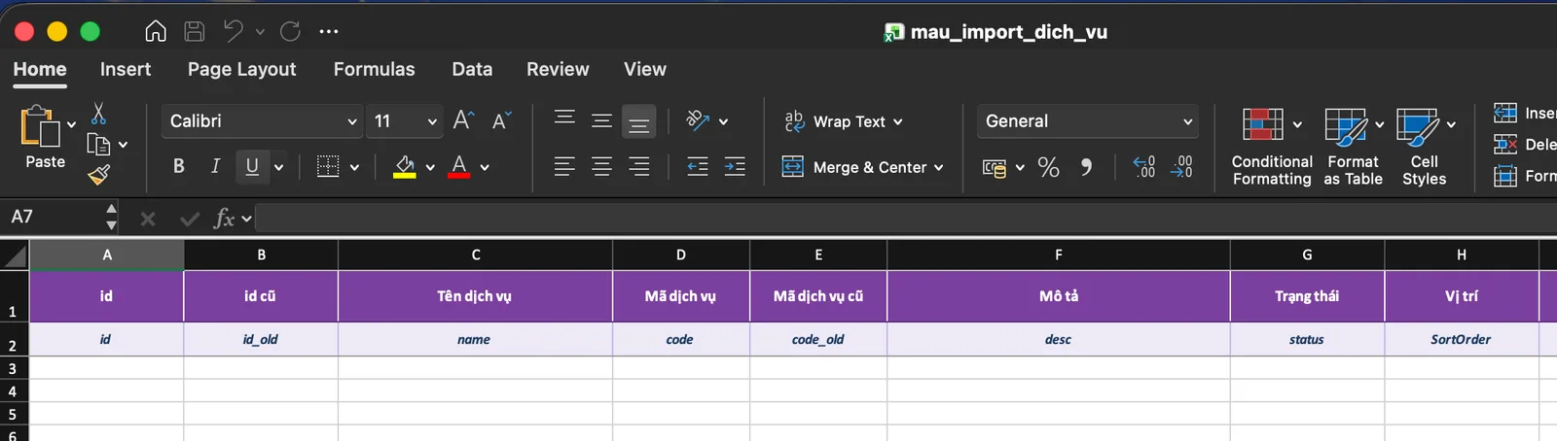Click the Conditional Formatting icon
This screenshot has height=441, width=1557.
pyautogui.click(x=1263, y=124)
